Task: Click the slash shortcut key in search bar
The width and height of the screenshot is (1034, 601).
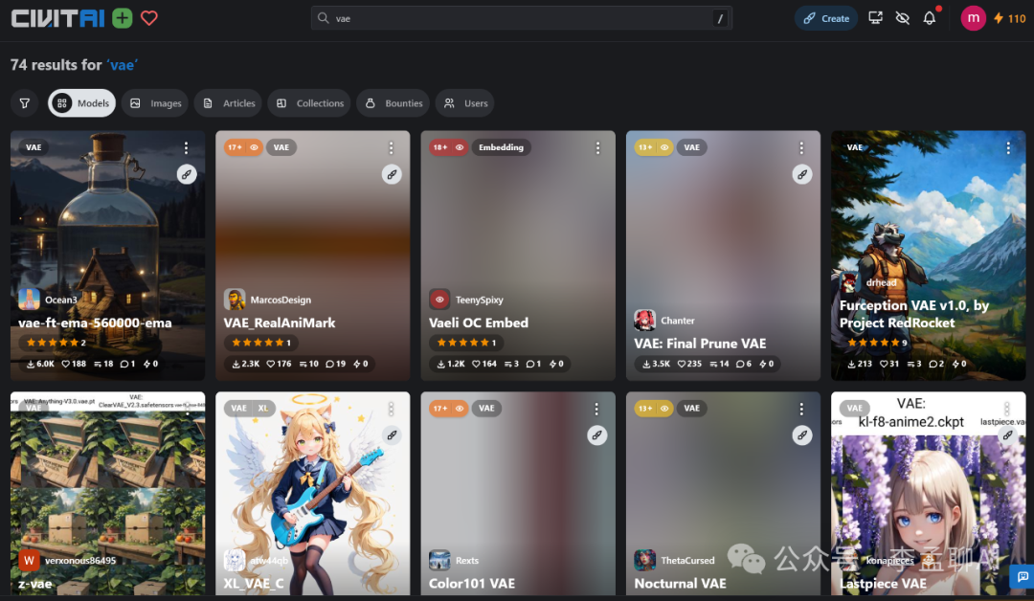Action: [x=720, y=18]
